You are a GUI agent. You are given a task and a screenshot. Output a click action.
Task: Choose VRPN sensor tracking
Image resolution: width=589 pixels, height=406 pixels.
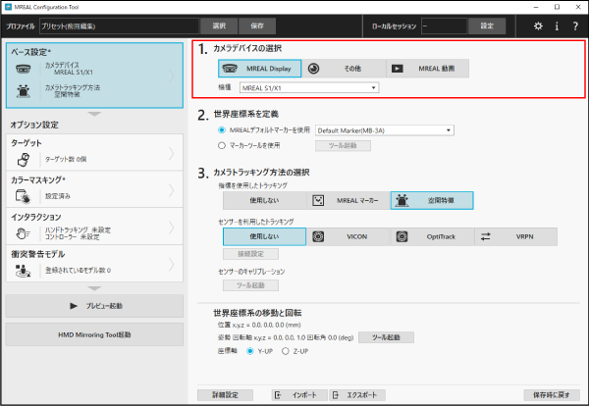pos(515,236)
